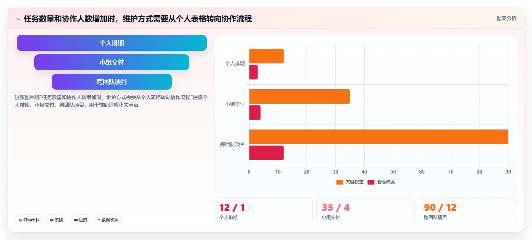Click the 进度 tag chip
This screenshot has width=532, height=240.
(80, 220)
